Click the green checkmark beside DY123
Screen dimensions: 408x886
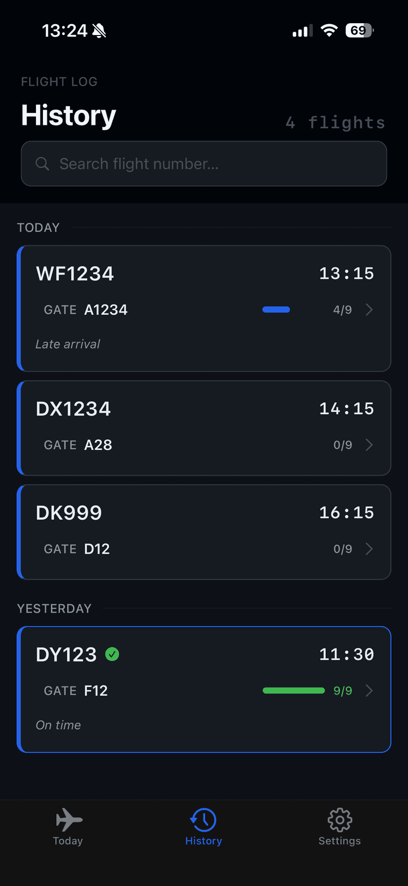pos(112,655)
